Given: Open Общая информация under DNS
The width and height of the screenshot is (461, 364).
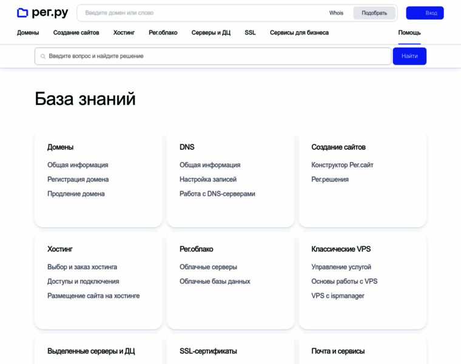Looking at the screenshot, I should pos(210,165).
